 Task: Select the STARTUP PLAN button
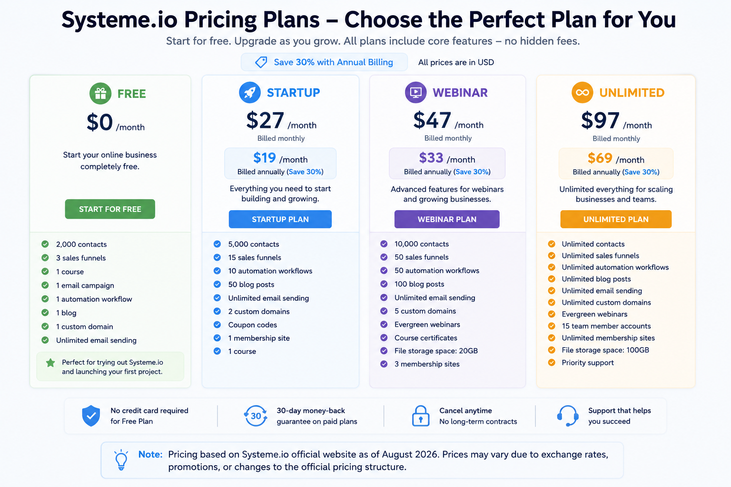280,219
